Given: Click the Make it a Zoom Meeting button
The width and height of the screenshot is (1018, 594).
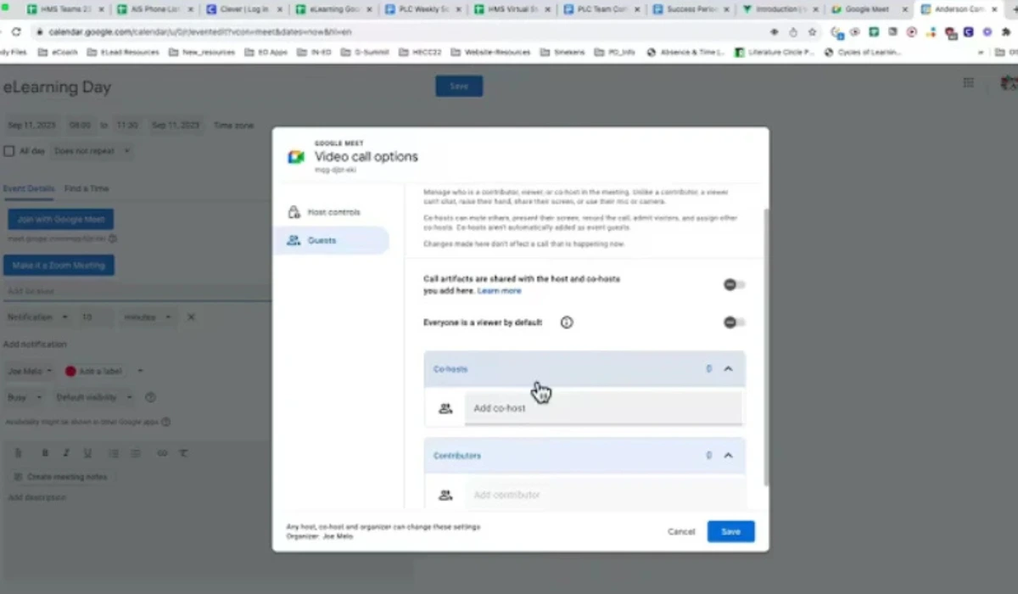Looking at the screenshot, I should (x=59, y=265).
